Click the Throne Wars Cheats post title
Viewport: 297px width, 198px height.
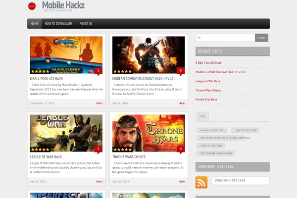coord(129,157)
